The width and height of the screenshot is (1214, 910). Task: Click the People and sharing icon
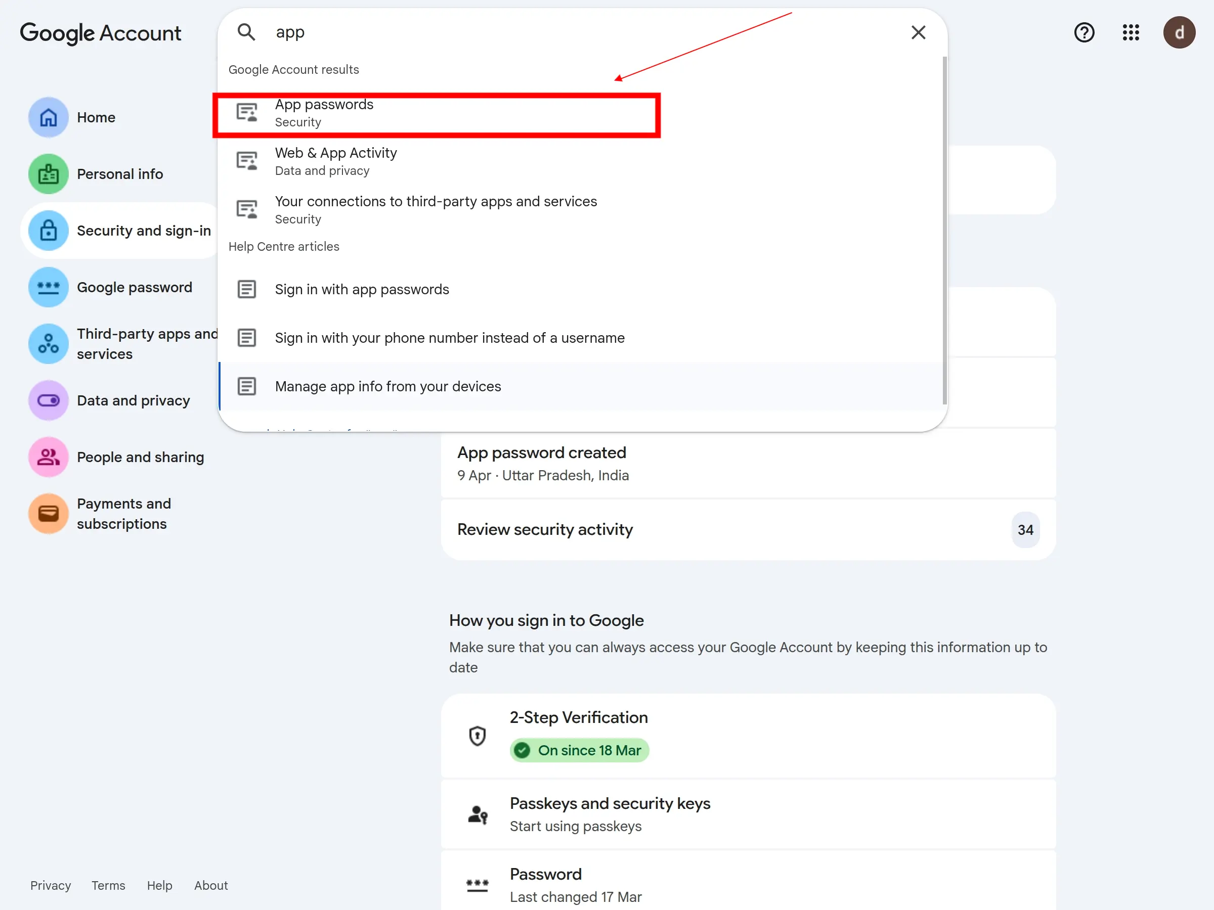(x=48, y=457)
